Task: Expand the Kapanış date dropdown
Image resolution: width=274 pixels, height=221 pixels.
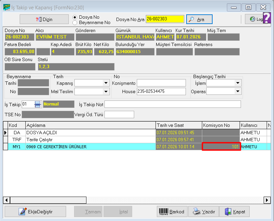Action: tap(106, 83)
